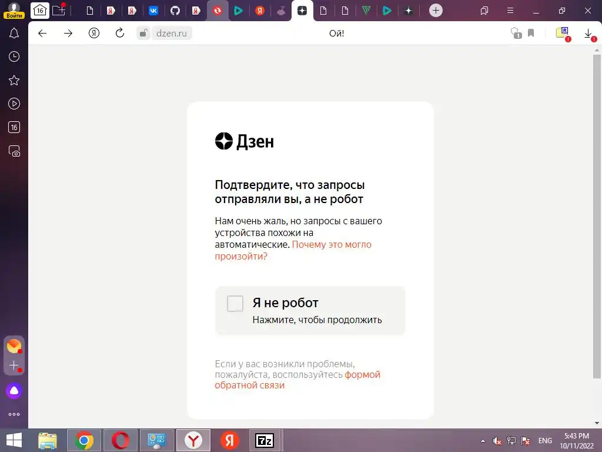Open notifications bell in sidebar
This screenshot has width=602, height=452.
pyautogui.click(x=14, y=33)
